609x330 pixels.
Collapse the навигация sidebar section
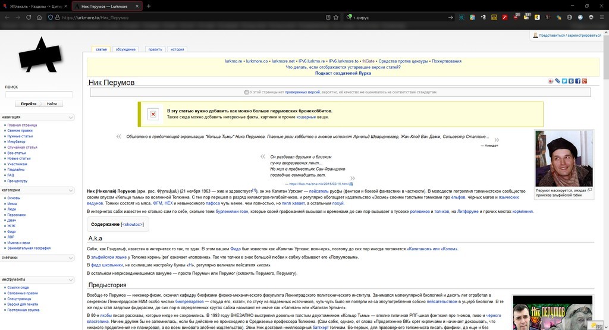point(71,117)
